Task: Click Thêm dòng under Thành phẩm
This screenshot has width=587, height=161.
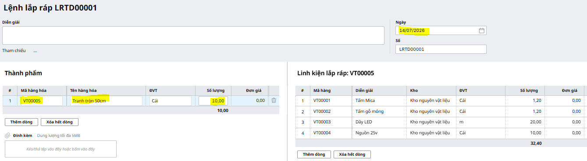Action: [x=21, y=122]
